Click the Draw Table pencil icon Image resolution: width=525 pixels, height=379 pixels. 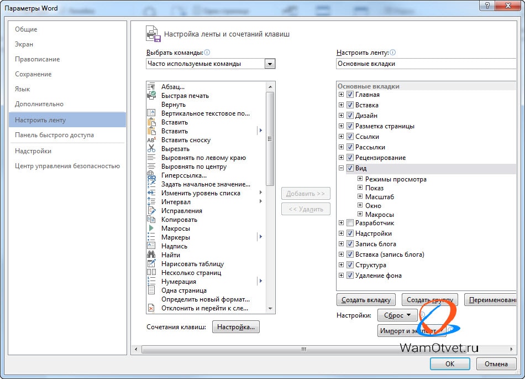click(x=151, y=264)
